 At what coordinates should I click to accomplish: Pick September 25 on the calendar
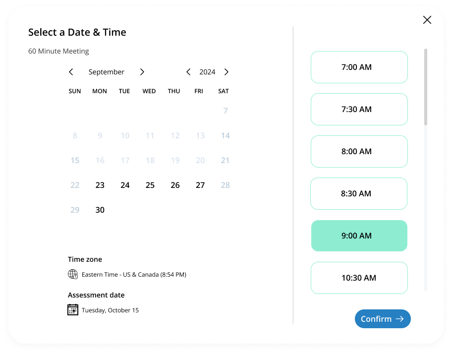pos(150,185)
